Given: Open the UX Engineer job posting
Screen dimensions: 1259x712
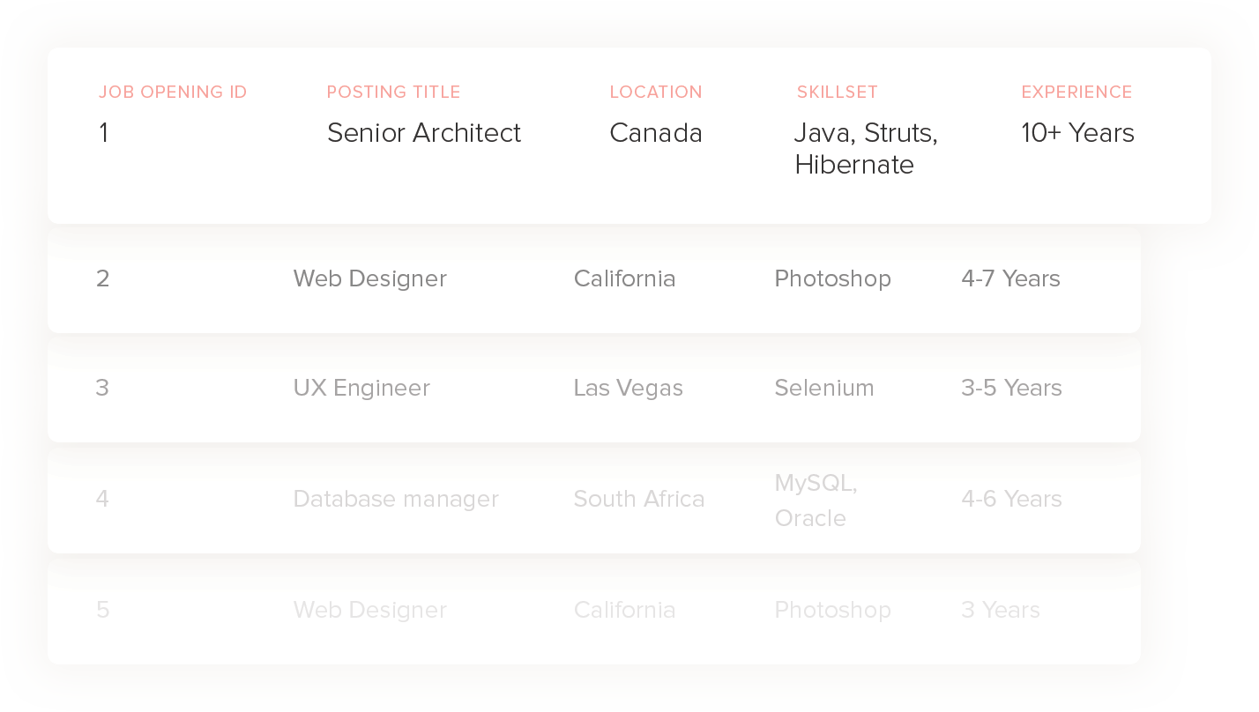Looking at the screenshot, I should tap(361, 389).
